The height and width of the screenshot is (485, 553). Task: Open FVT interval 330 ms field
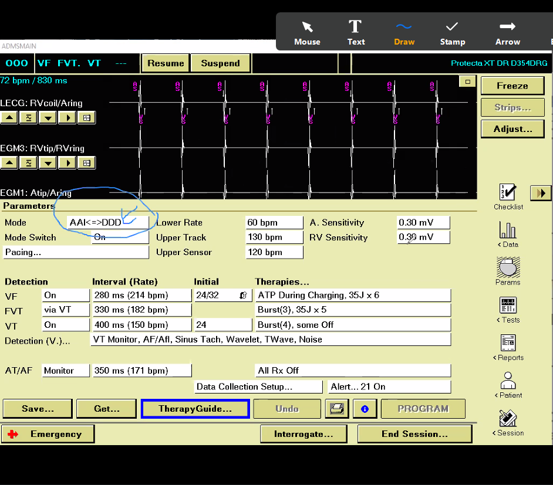tap(142, 310)
